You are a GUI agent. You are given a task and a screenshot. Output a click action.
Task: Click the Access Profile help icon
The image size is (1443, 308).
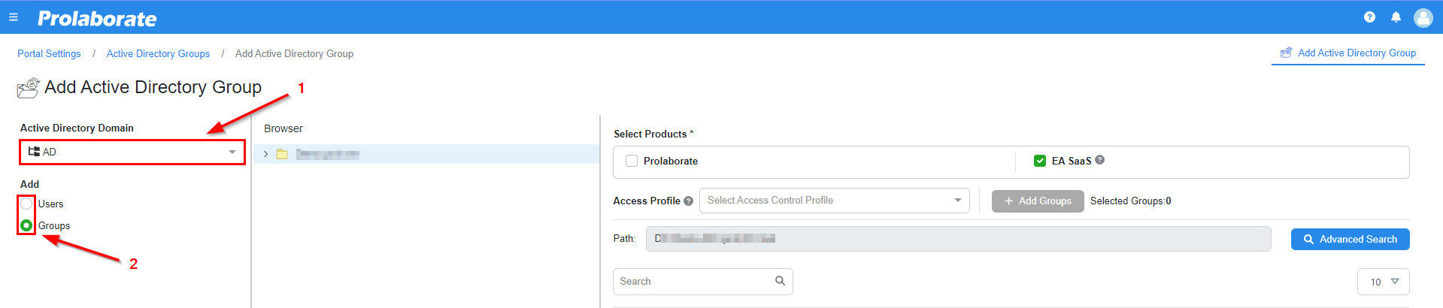(x=688, y=201)
